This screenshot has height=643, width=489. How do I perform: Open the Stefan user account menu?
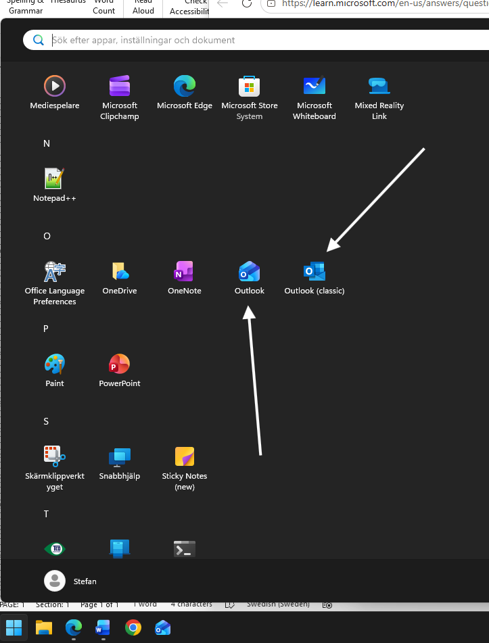coord(70,581)
